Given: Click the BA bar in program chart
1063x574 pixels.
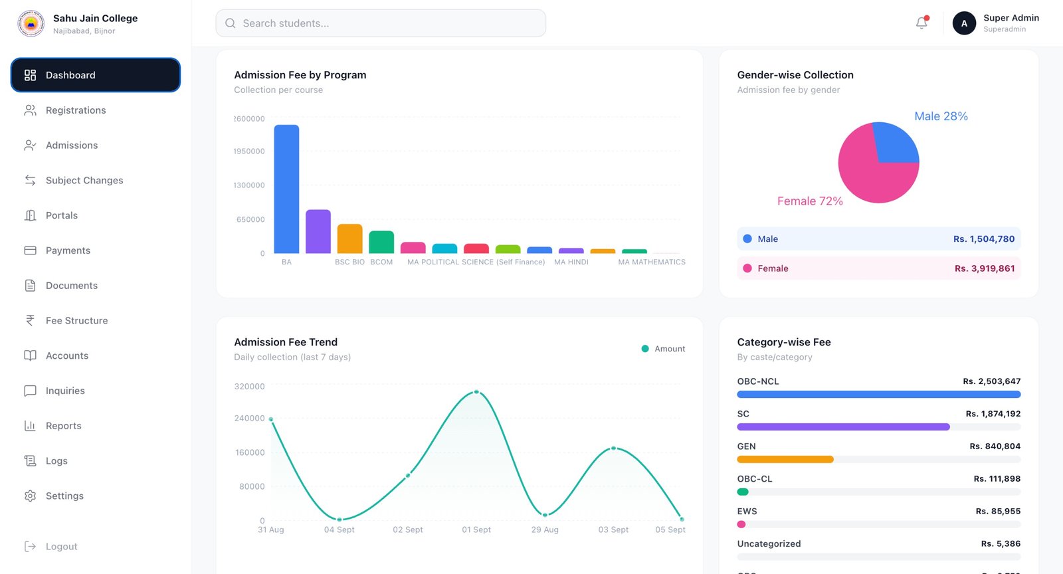Looking at the screenshot, I should click(x=286, y=189).
